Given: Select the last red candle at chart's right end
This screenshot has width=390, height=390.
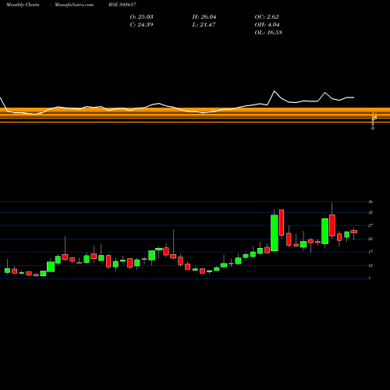Looking at the screenshot, I should (x=354, y=232).
